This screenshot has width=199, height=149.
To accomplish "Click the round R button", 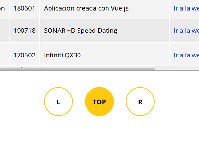I will [140, 102].
